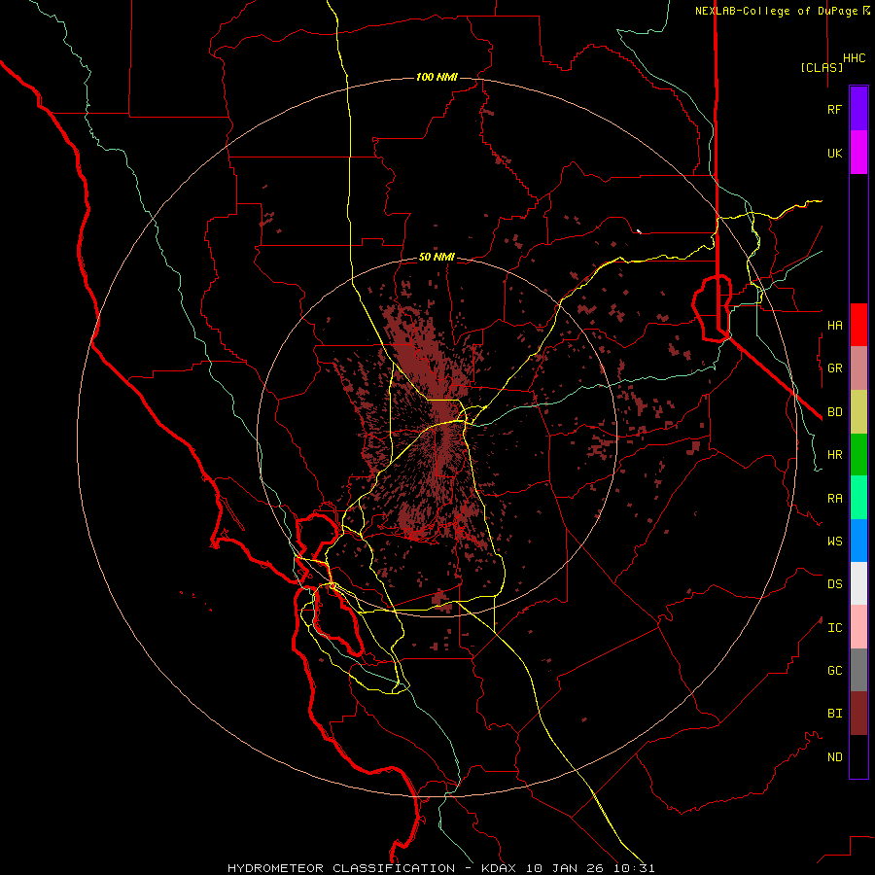
Task: Click the BD legend label
Action: click(834, 412)
